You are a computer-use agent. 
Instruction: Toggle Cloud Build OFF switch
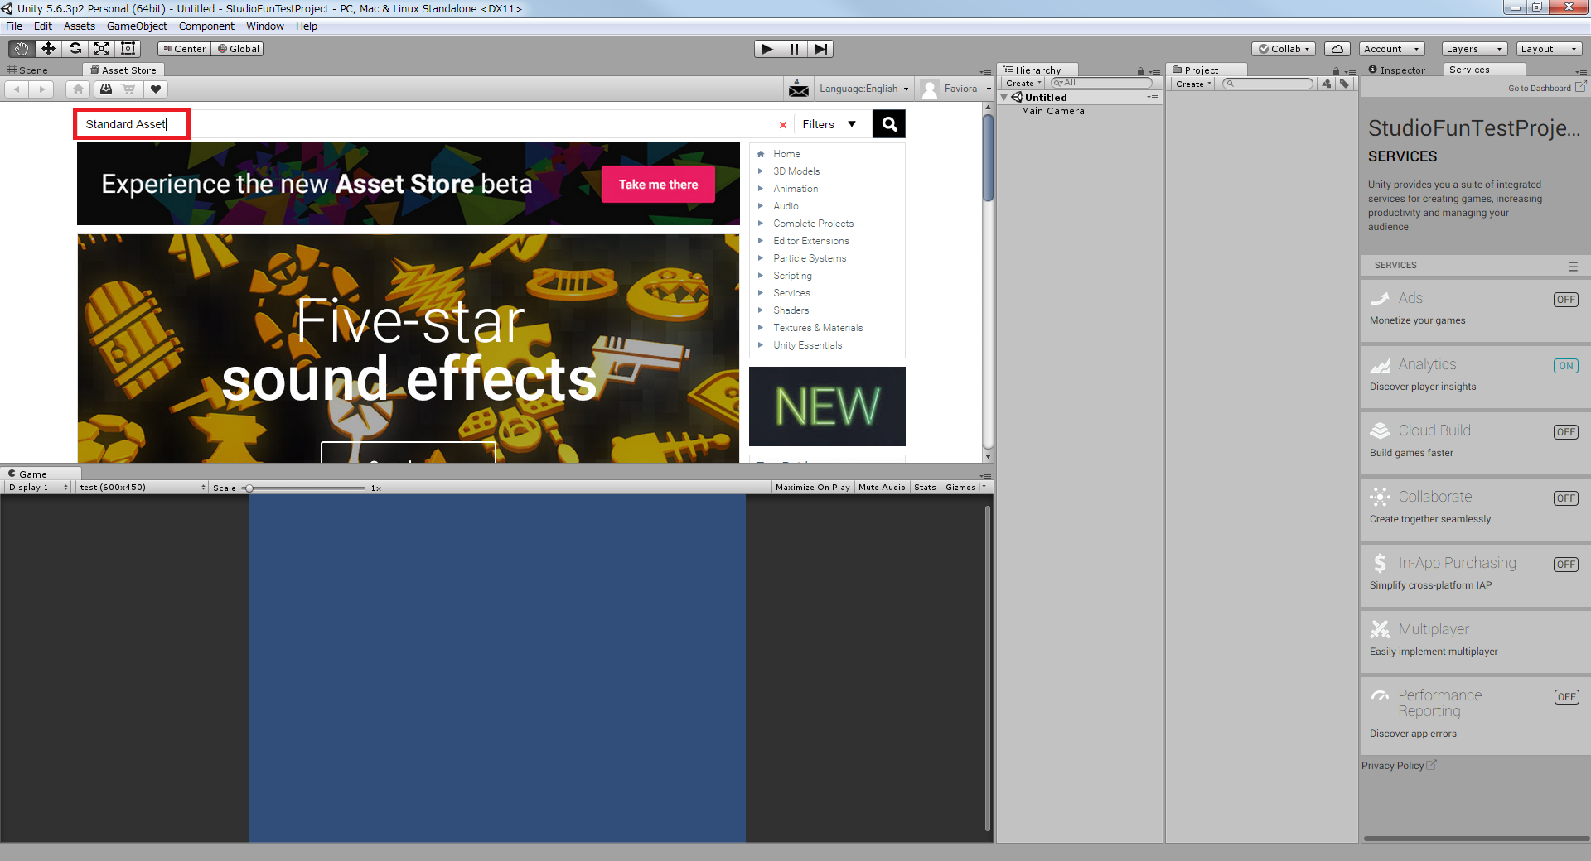(x=1565, y=432)
